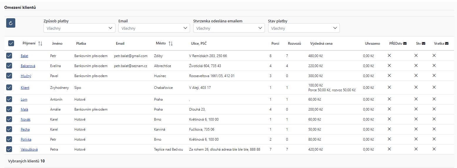
Task: Open client link Novák
Action: (x=26, y=119)
